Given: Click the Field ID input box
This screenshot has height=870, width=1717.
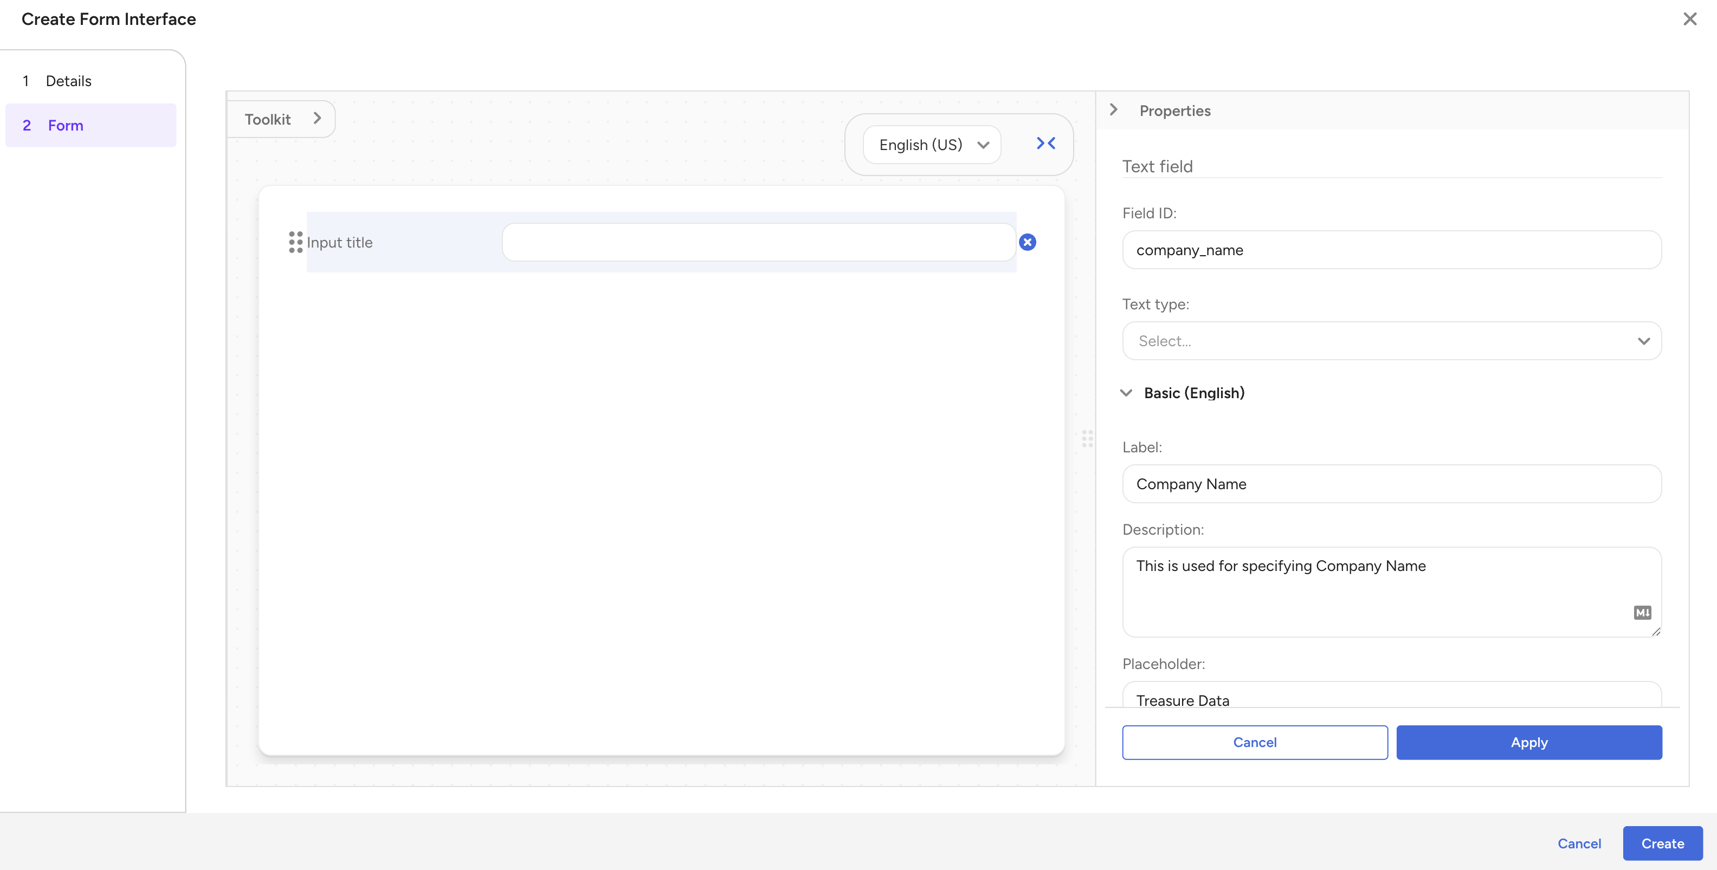Looking at the screenshot, I should pos(1391,250).
